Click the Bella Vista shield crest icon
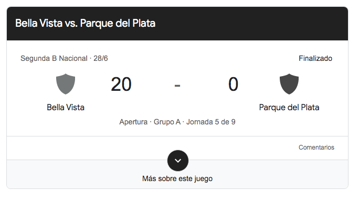Image resolution: width=359 pixels, height=200 pixels. [x=66, y=84]
